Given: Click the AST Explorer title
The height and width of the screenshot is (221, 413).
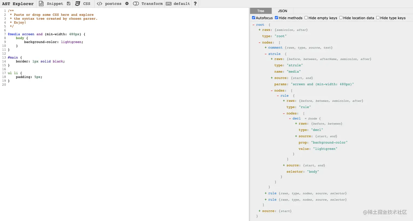Looking at the screenshot, I should coord(18,4).
